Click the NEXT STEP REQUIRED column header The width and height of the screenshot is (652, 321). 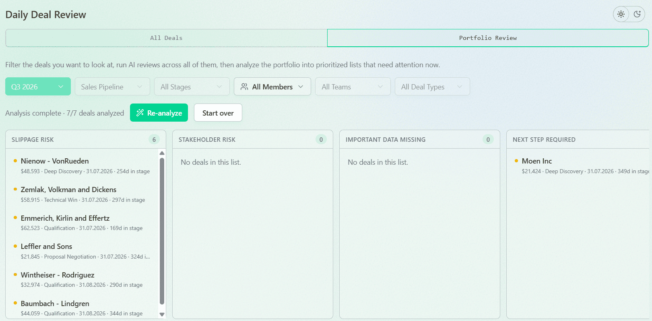pyautogui.click(x=544, y=139)
